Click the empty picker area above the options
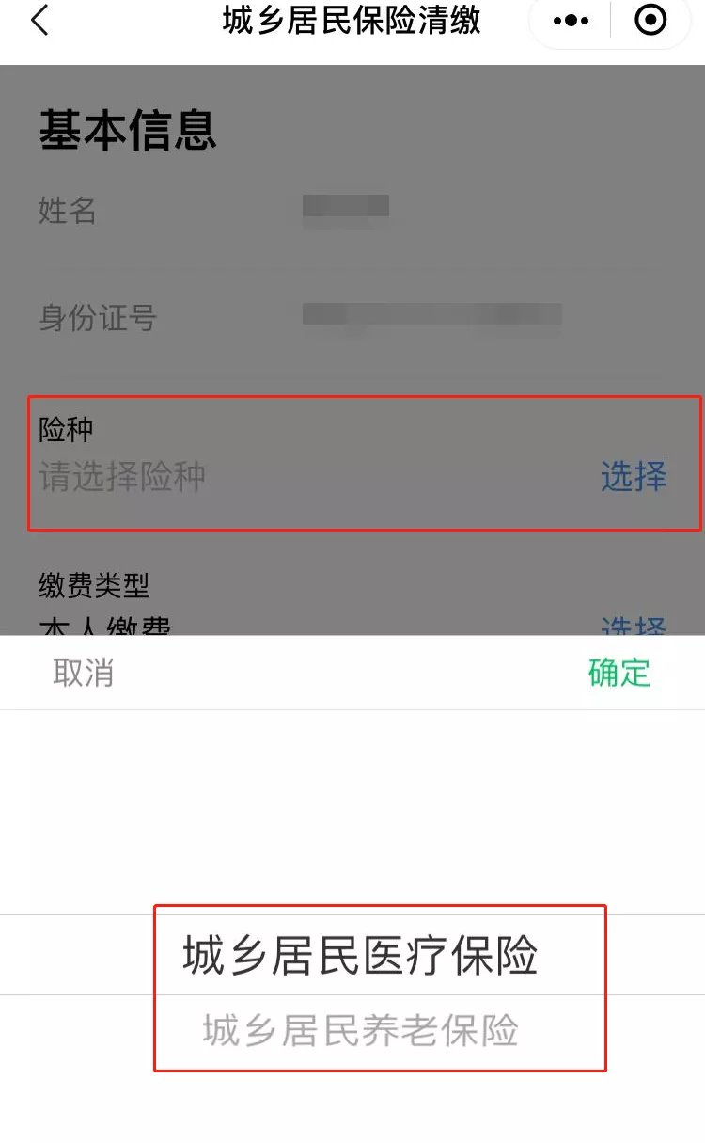The height and width of the screenshot is (1143, 705). pos(352,812)
